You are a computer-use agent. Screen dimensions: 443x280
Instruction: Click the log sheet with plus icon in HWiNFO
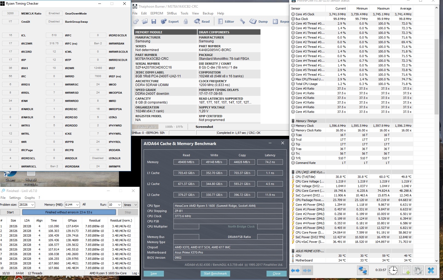(x=406, y=270)
